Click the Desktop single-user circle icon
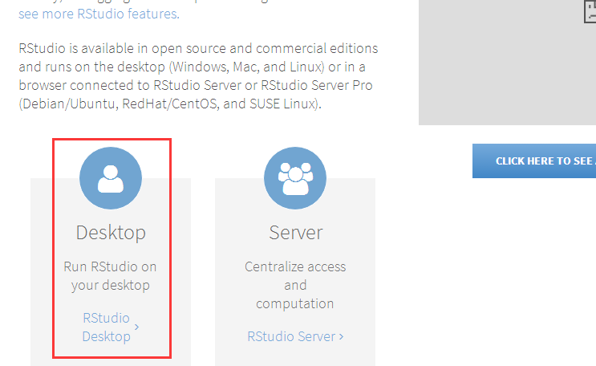This screenshot has width=596, height=366. pyautogui.click(x=111, y=178)
